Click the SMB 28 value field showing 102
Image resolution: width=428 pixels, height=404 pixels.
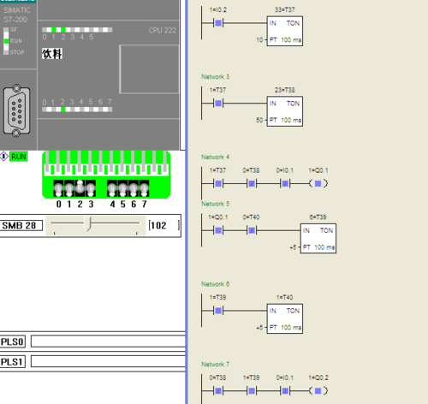[x=163, y=225]
